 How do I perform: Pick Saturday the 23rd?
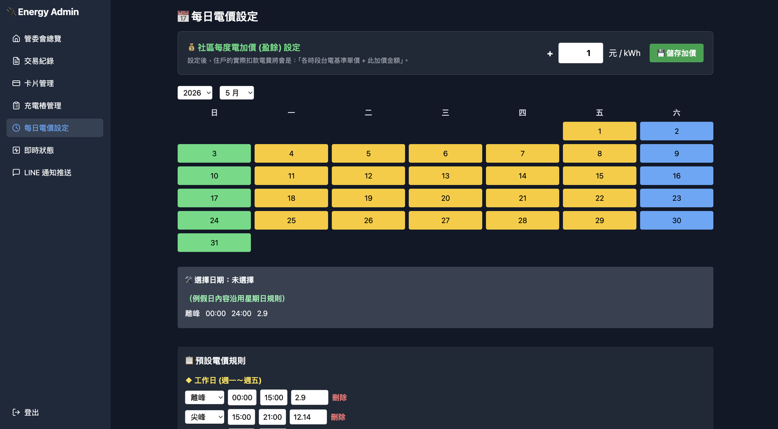point(676,198)
